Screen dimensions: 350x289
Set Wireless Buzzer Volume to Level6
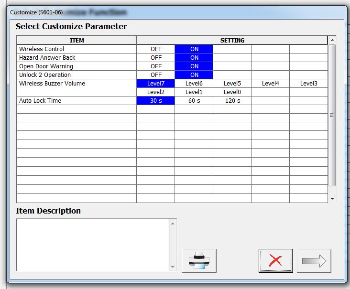click(194, 84)
